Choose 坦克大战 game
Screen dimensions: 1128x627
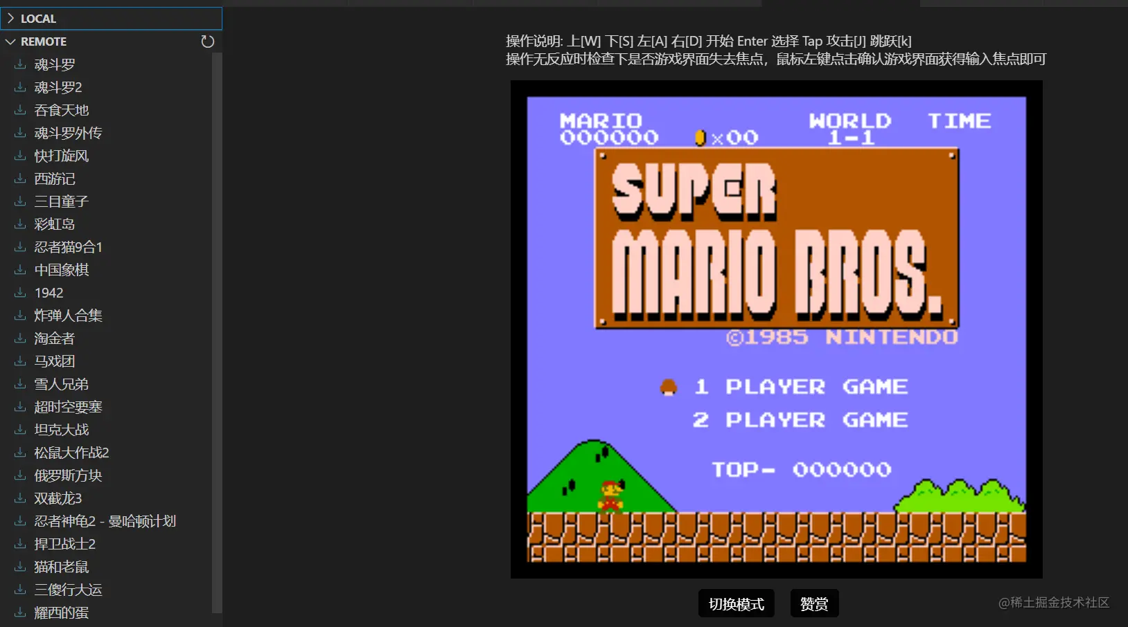pyautogui.click(x=62, y=430)
